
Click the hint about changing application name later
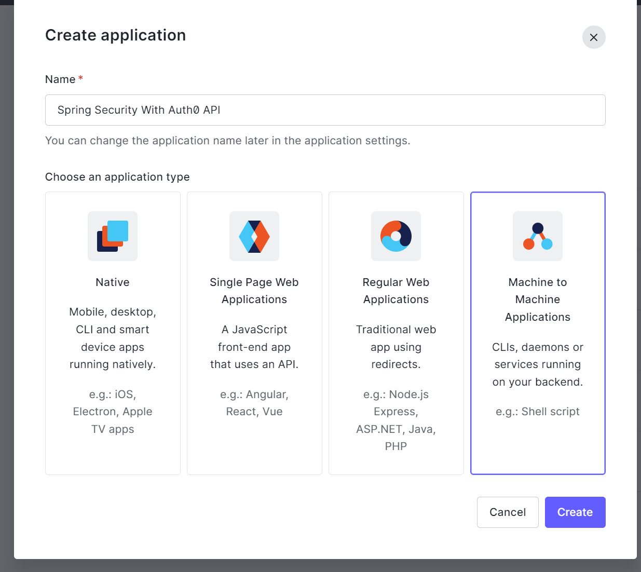point(228,141)
